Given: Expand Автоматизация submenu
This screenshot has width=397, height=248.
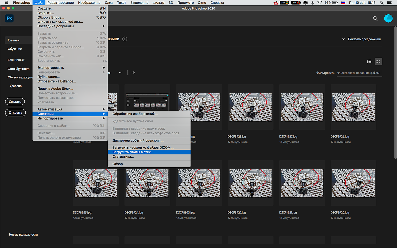Looking at the screenshot, I should (x=70, y=109).
